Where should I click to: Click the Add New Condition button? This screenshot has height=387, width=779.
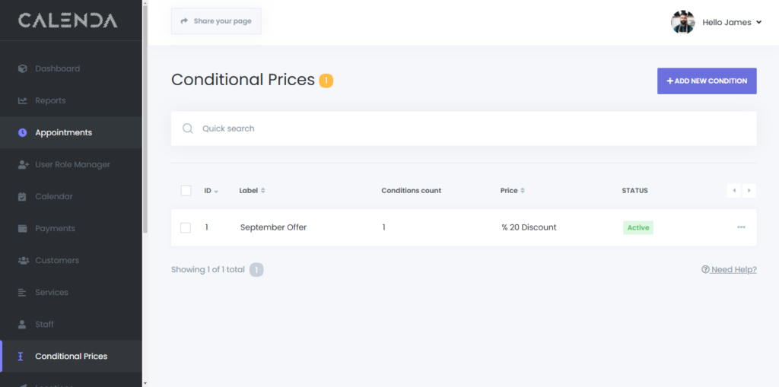tap(707, 81)
